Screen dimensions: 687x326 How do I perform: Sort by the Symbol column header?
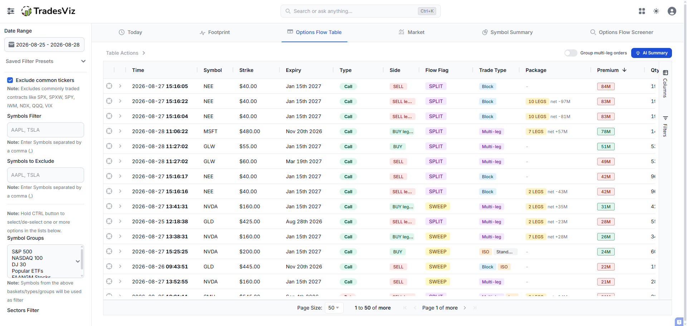pos(213,70)
